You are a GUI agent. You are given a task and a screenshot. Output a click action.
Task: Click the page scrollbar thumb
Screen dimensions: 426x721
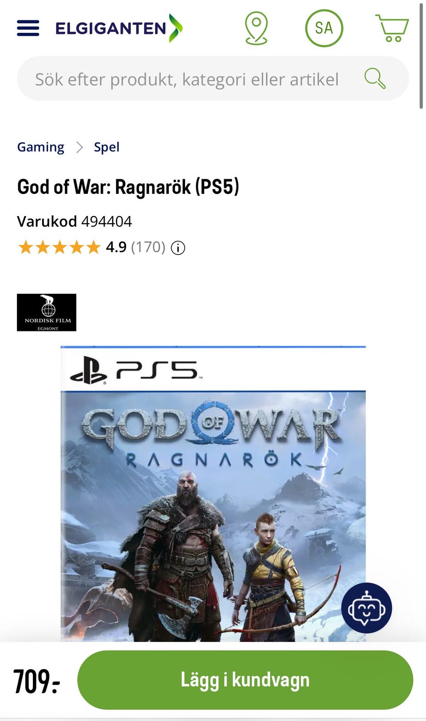coord(421,55)
